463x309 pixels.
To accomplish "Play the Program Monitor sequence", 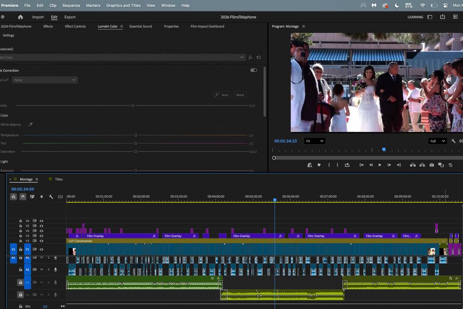I will pos(380,165).
